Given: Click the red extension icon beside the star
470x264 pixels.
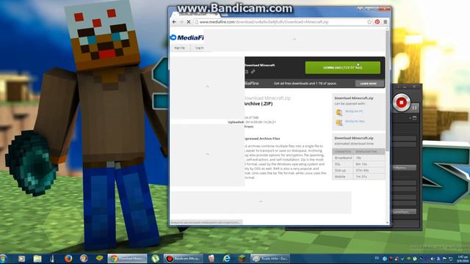Looking at the screenshot, I should click(377, 22).
